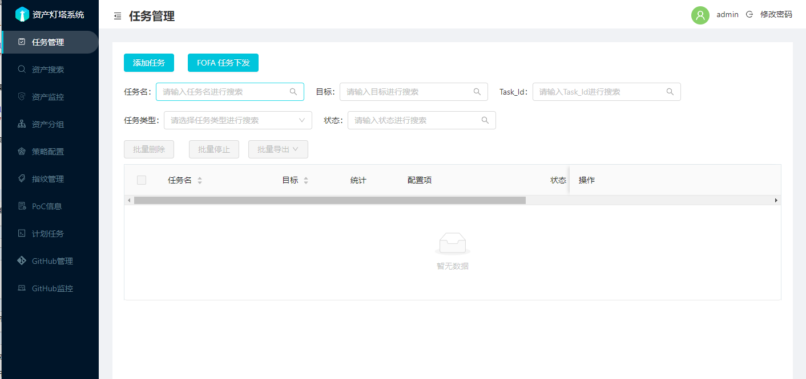The height and width of the screenshot is (379, 806).
Task: Click GitHub管理 git sidebar icon
Action: click(22, 260)
